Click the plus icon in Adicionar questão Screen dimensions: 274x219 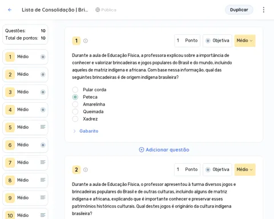point(142,150)
